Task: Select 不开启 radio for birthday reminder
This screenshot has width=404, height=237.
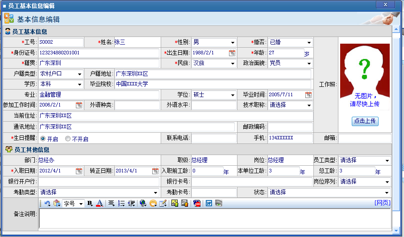Action: tap(68, 139)
